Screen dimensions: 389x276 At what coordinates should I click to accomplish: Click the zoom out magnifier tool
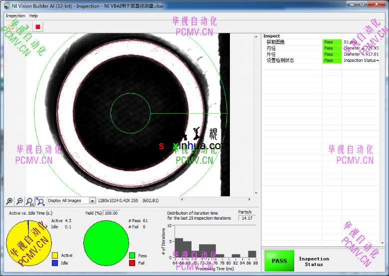pos(19,201)
